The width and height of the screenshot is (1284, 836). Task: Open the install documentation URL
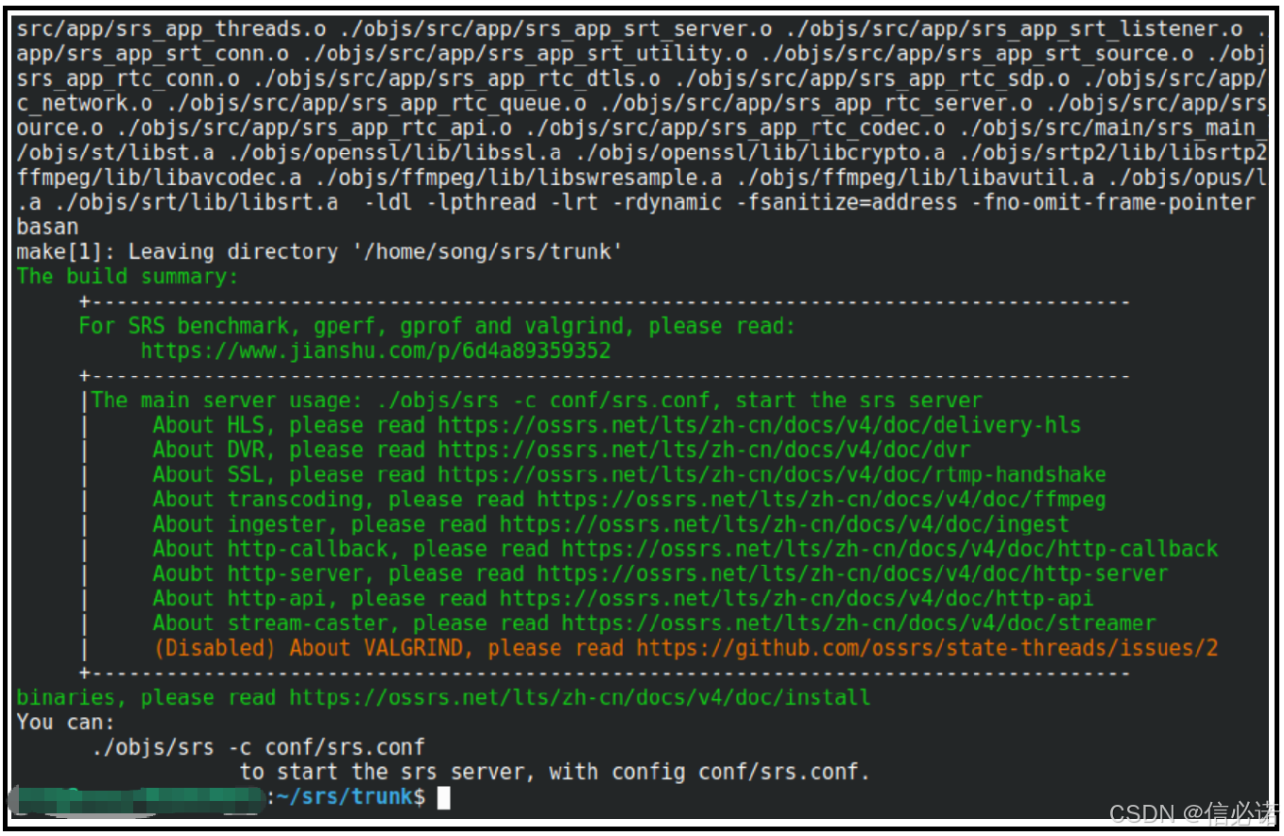[580, 698]
